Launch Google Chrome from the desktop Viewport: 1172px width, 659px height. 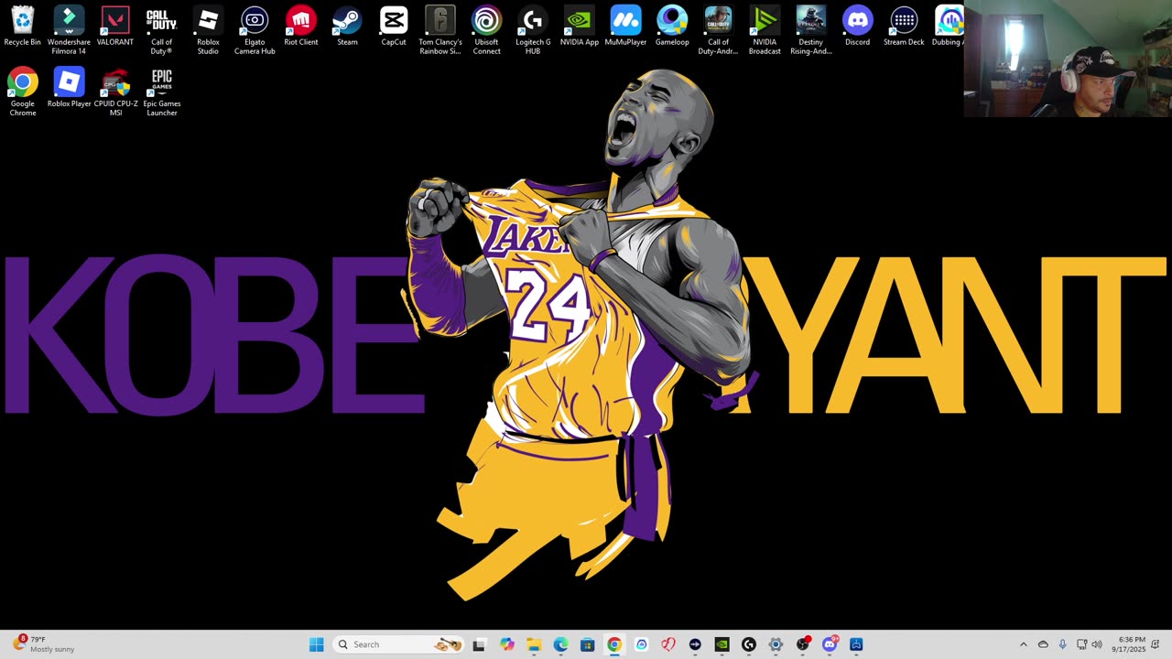22,92
